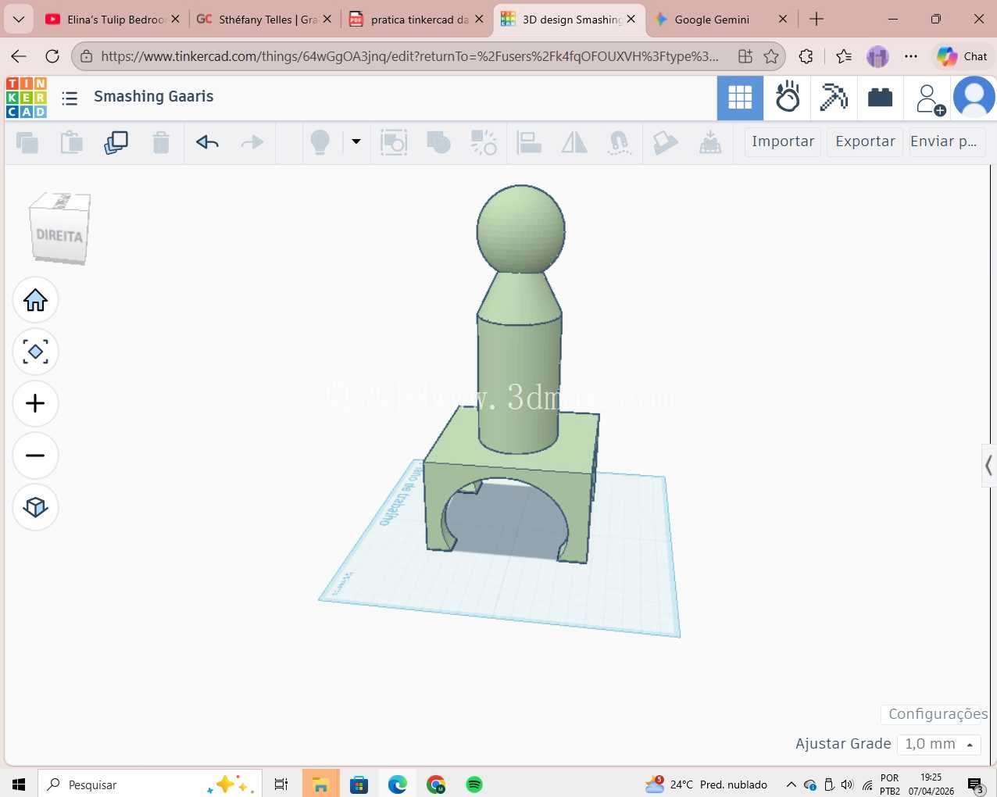Screen dimensions: 997x797
Task: Open the favorites list icon
Action: (x=844, y=56)
